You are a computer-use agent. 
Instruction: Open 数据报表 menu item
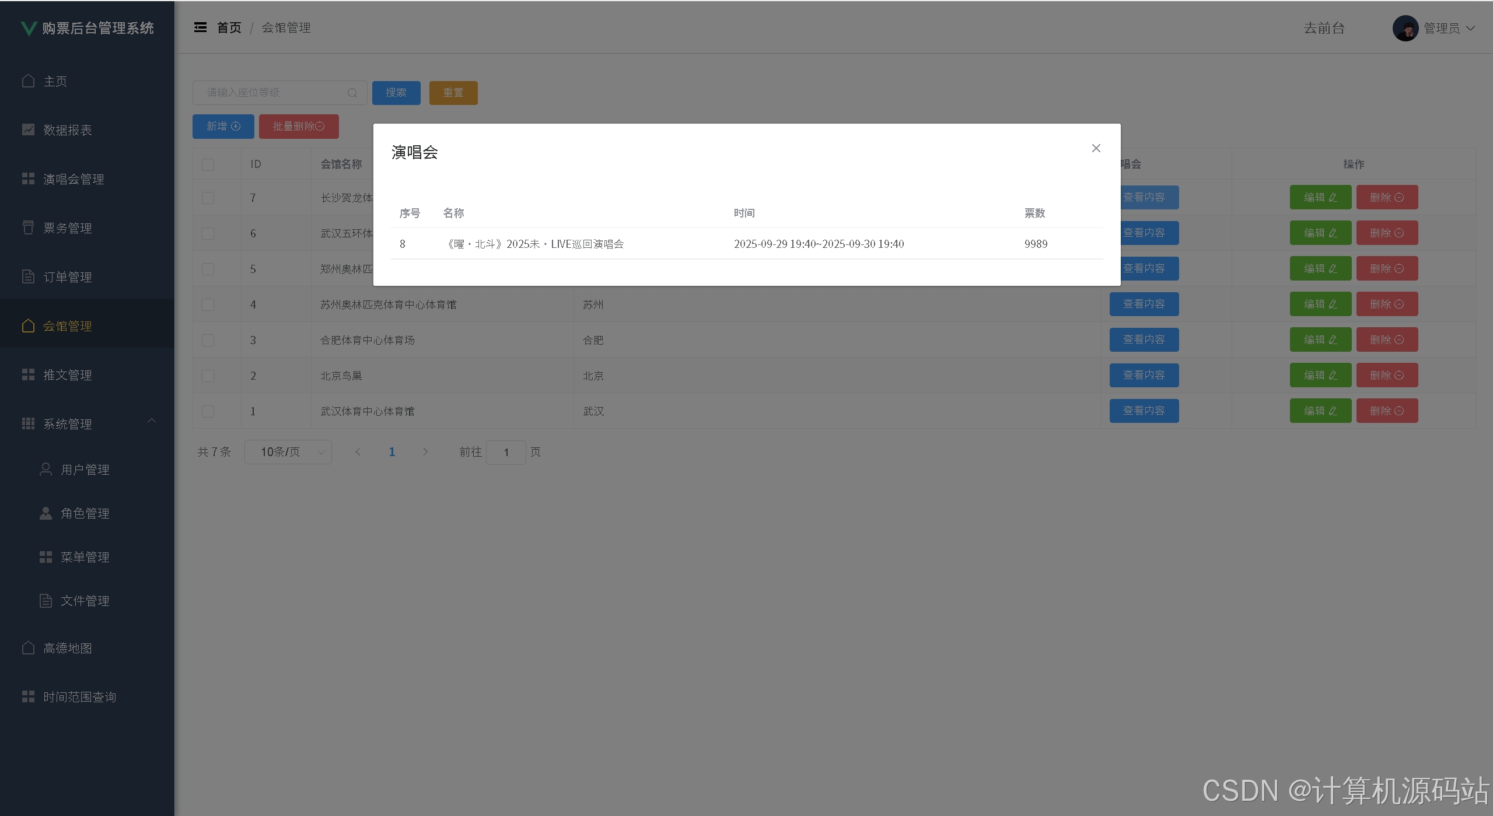click(87, 129)
